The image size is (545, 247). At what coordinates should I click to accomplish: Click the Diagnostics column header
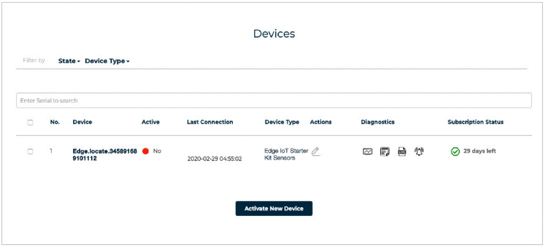click(377, 122)
